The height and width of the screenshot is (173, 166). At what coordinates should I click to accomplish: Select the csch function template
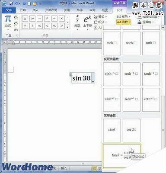coord(112,43)
